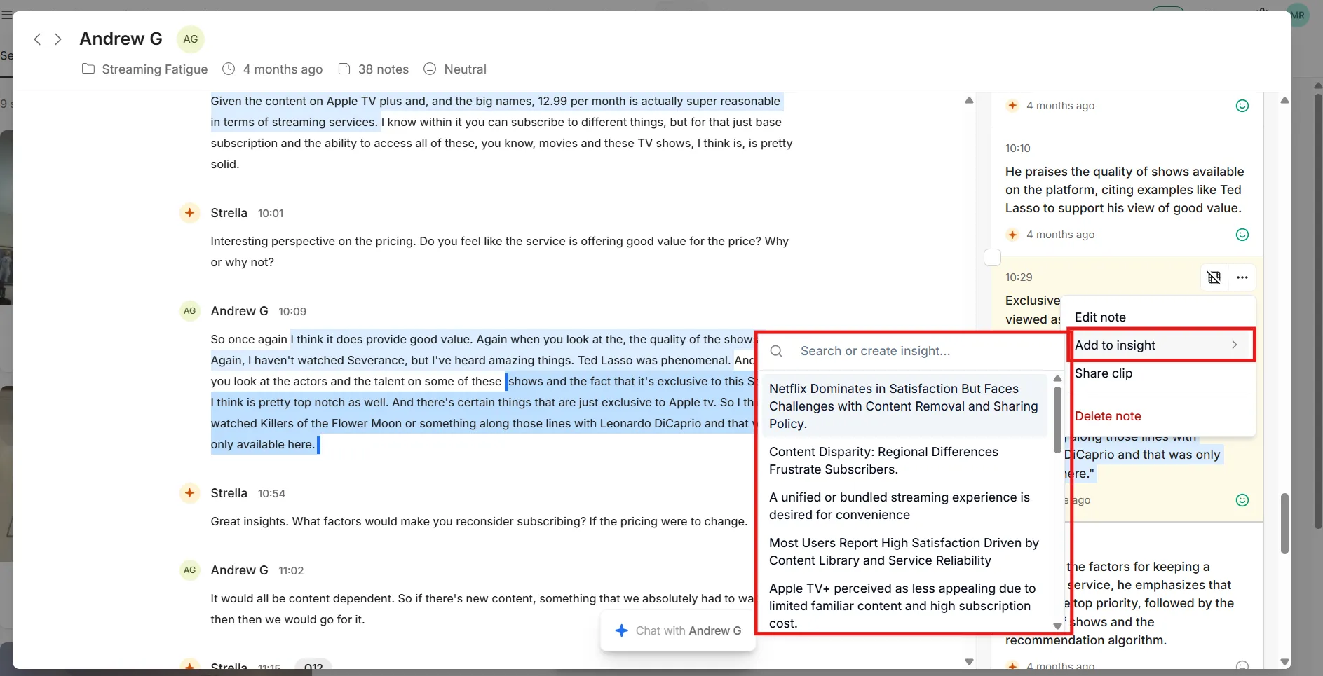Jump to the 10:29 note timestamp
This screenshot has width=1323, height=676.
pyautogui.click(x=1019, y=277)
